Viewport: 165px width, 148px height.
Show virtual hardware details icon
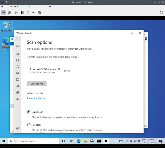click(x=9, y=13)
